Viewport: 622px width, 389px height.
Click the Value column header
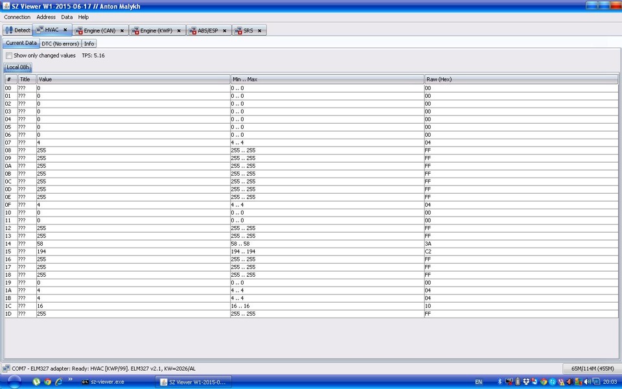[133, 79]
